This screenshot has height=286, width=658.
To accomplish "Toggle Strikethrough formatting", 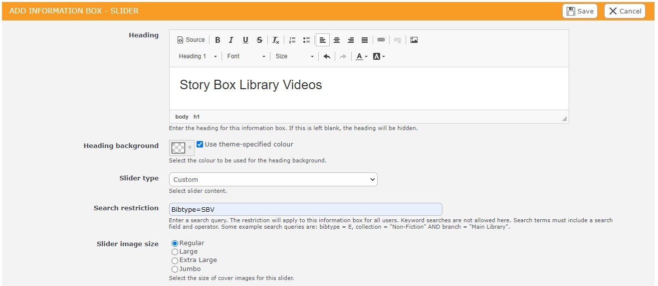I will (259, 40).
